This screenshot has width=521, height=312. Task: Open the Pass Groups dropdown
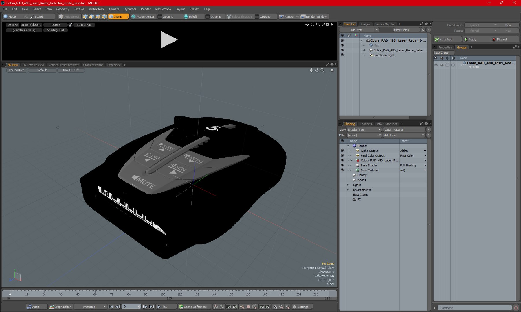[x=481, y=25]
